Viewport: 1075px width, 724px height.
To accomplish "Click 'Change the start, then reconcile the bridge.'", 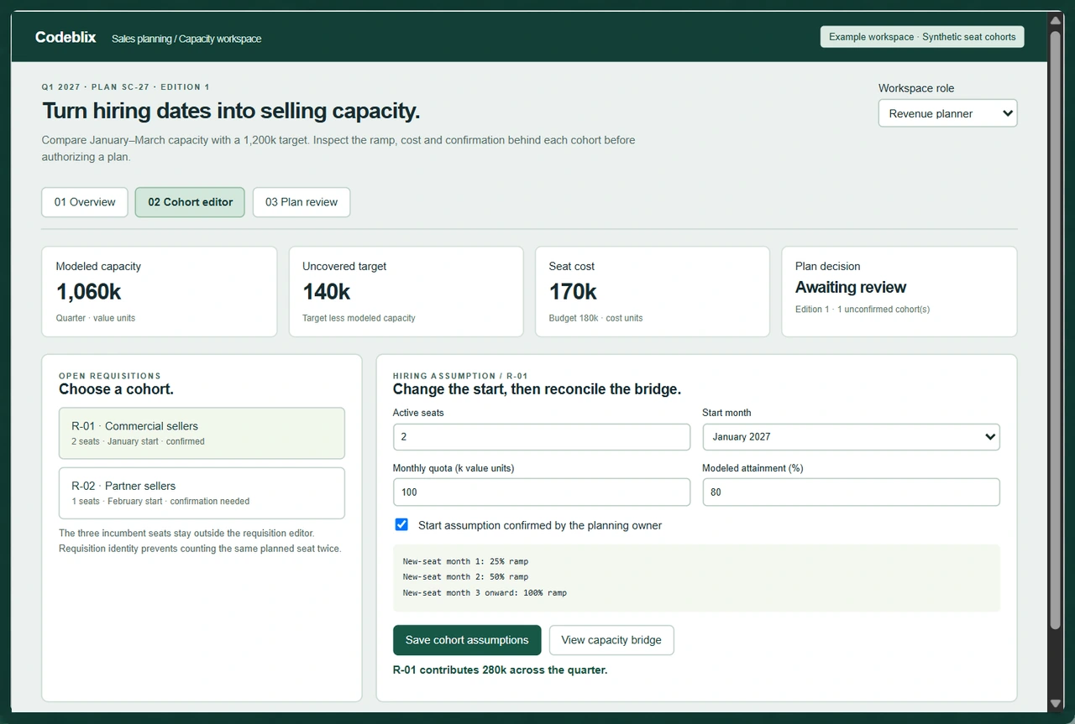I will coord(537,389).
